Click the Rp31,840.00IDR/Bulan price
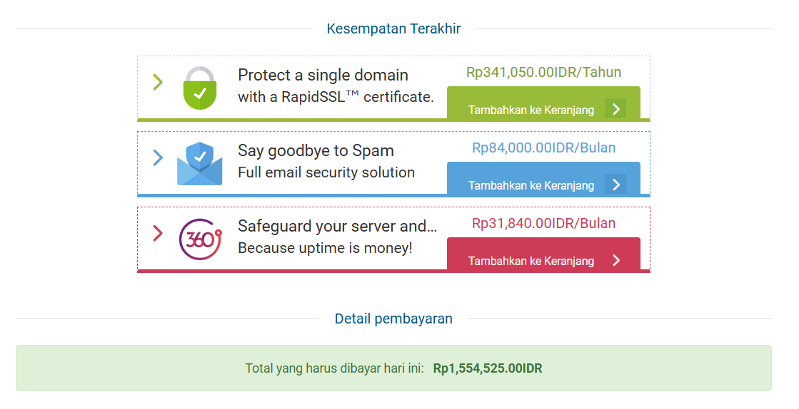 point(543,223)
